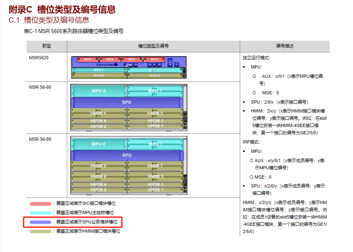Click the HMIM: x/2/y/z description paragraph
Screen dimensions: 353x252
coord(285,217)
